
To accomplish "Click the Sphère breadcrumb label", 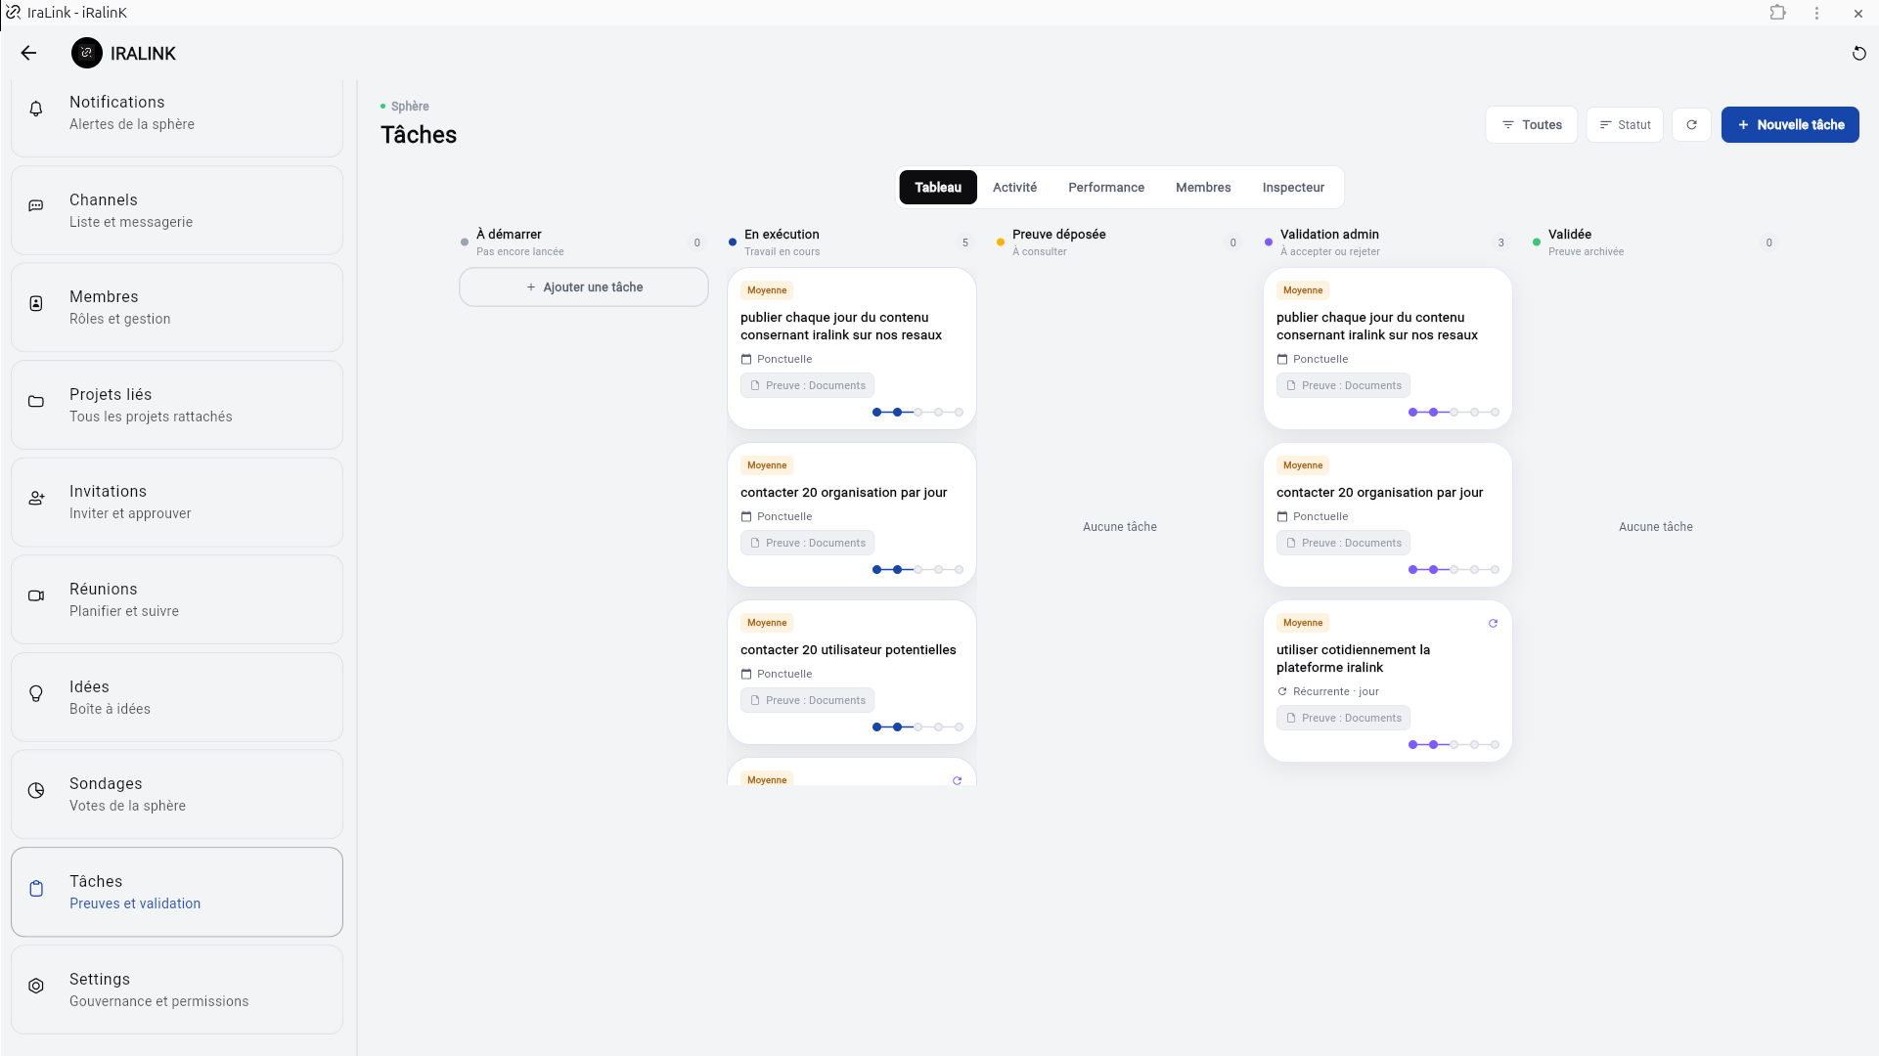I will point(410,106).
